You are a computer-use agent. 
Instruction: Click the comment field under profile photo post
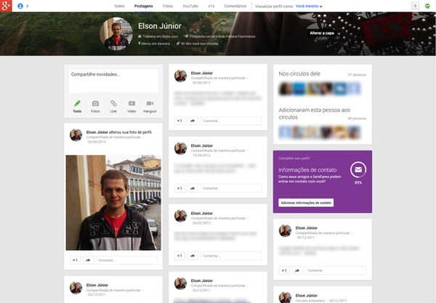click(126, 260)
